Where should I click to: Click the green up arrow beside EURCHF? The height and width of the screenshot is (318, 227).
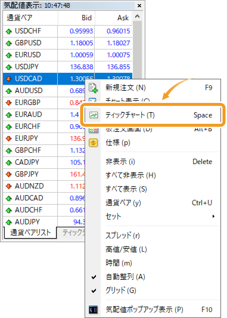click(x=9, y=127)
